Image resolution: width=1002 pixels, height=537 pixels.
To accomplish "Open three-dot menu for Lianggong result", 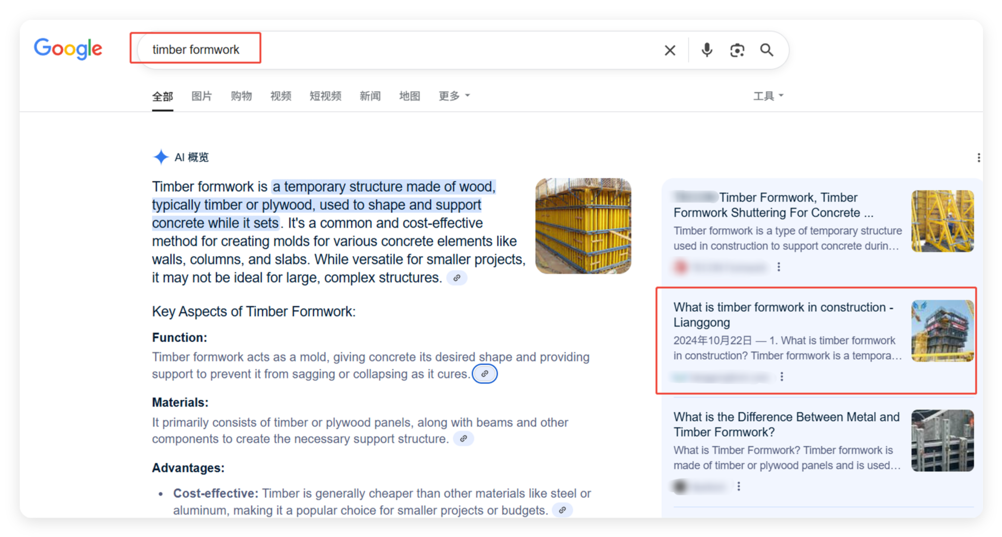I will 781,377.
